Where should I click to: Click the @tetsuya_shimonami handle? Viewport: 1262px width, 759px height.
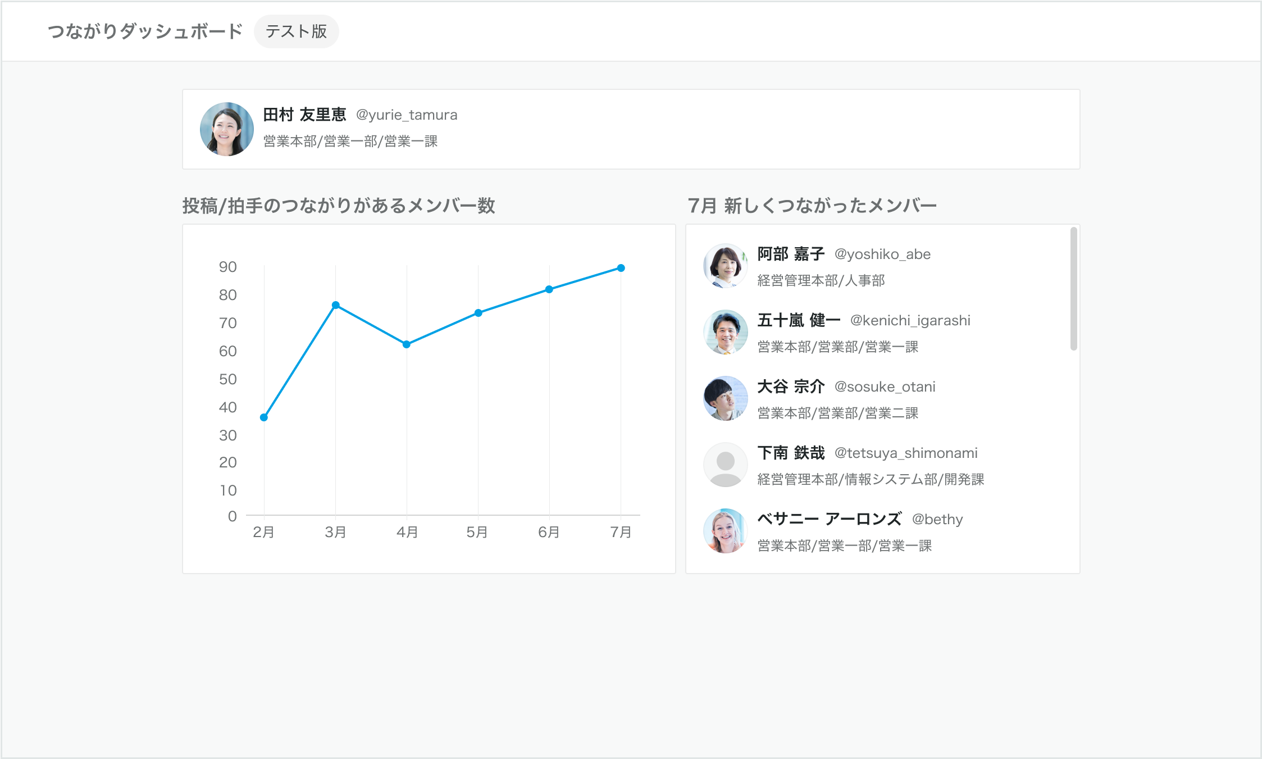[x=906, y=453]
